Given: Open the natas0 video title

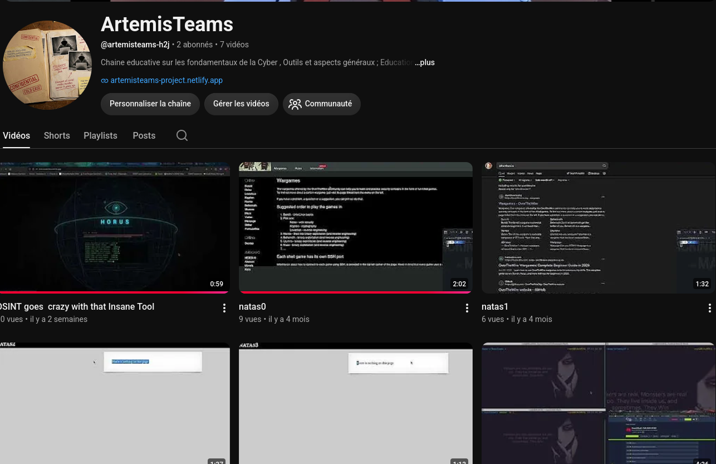Looking at the screenshot, I should click(252, 306).
